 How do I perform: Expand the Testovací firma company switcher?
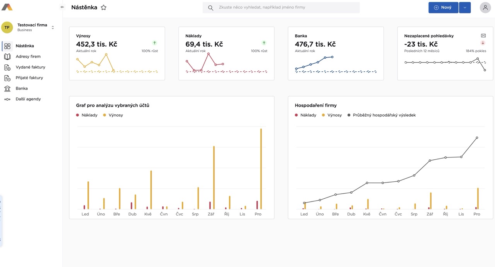coord(53,27)
